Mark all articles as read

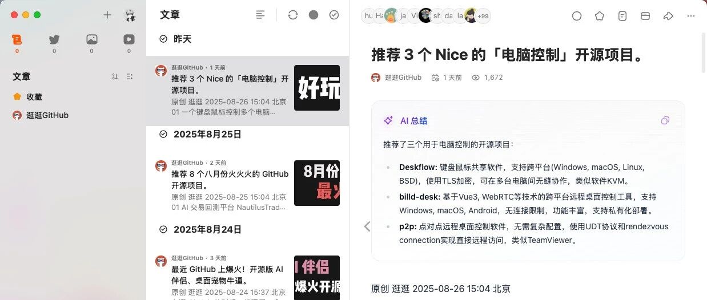tap(334, 15)
